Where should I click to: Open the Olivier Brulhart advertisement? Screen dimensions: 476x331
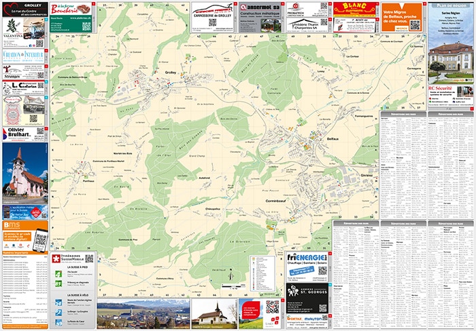23,134
